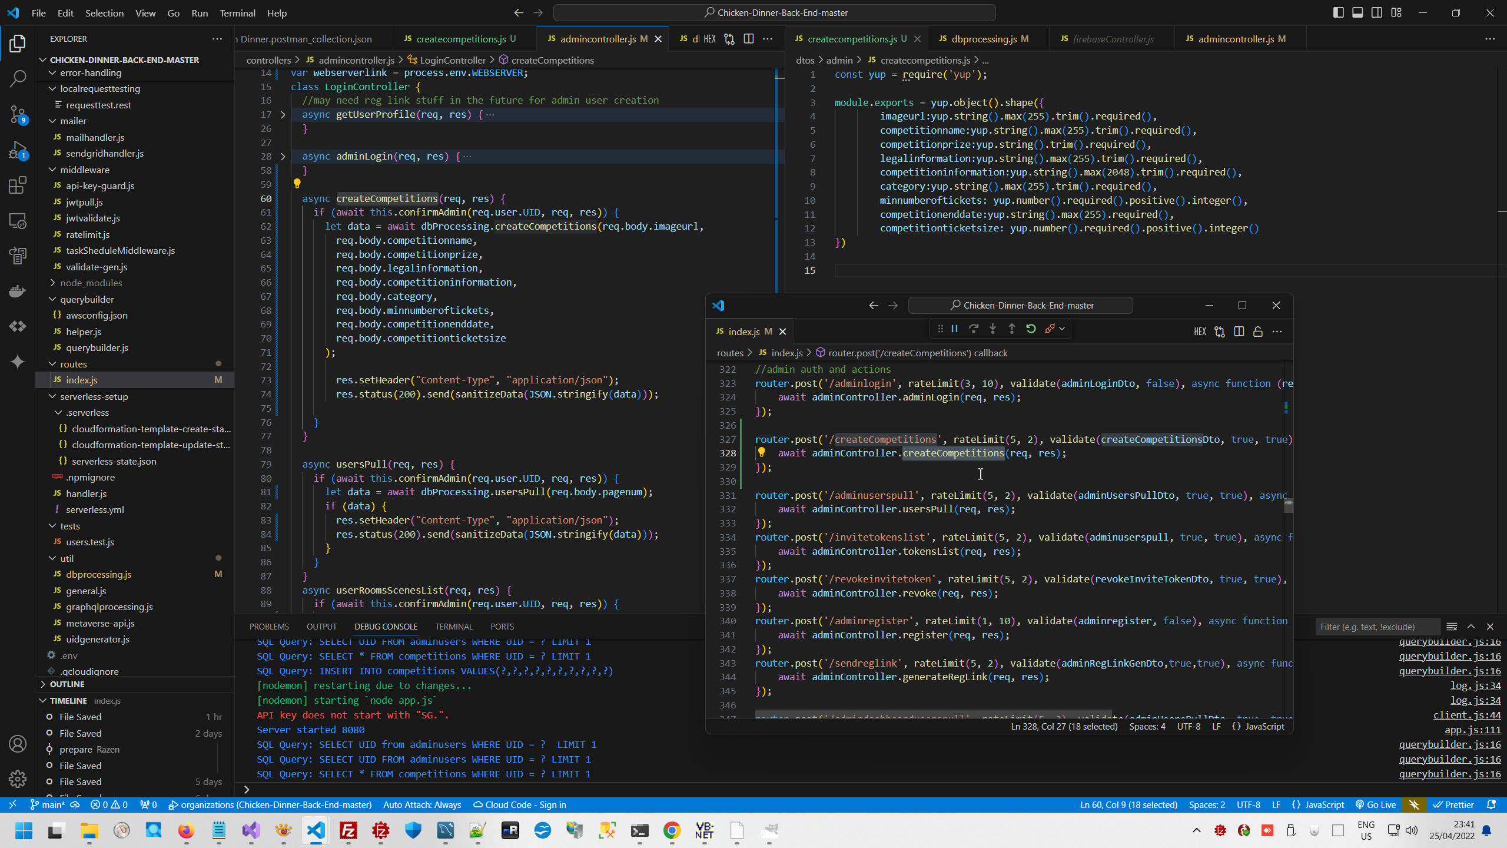Toggle the primary side bar layout button
This screenshot has width=1507, height=848.
pyautogui.click(x=1338, y=12)
